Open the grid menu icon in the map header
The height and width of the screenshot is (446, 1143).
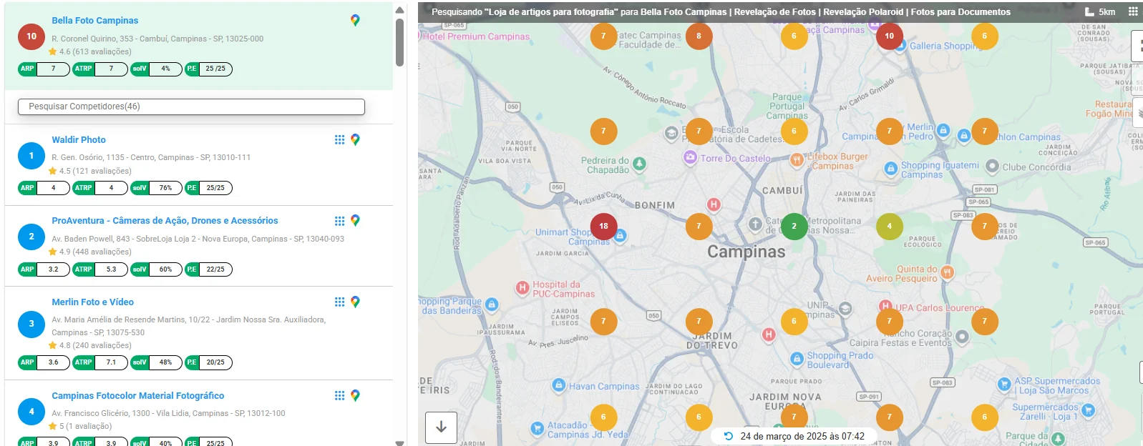point(1133,11)
